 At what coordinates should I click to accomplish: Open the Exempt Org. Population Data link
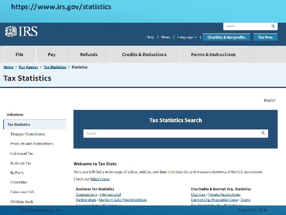pos(214,199)
